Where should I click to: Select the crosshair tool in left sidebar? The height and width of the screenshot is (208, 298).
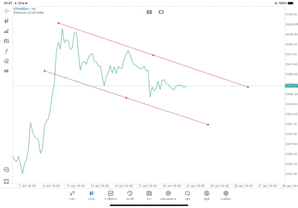[7, 11]
